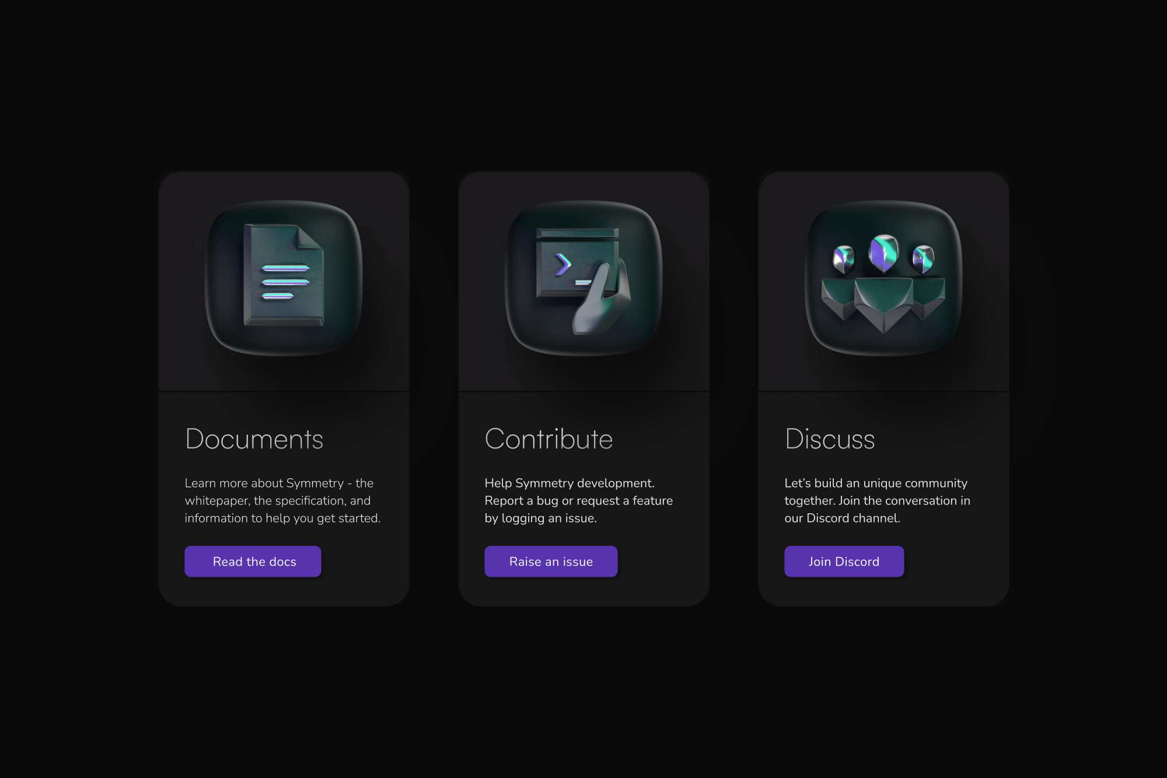This screenshot has width=1167, height=778.
Task: Click the Read the docs button
Action: pyautogui.click(x=253, y=562)
